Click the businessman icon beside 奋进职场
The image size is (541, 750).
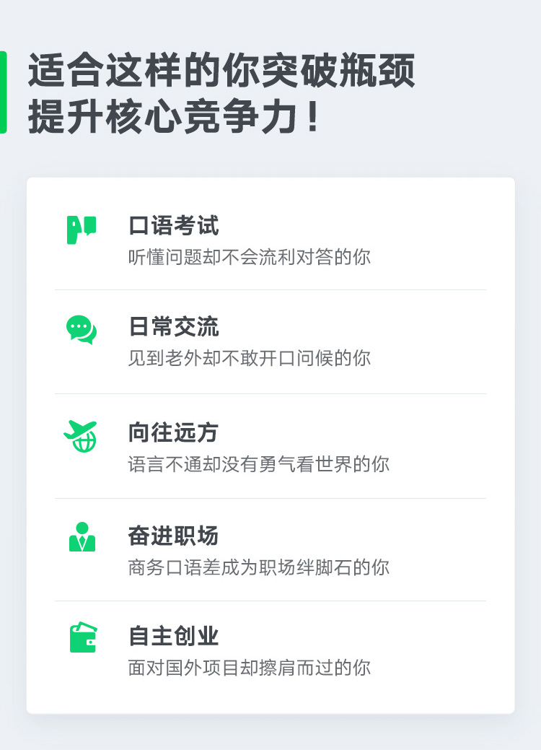tap(82, 536)
